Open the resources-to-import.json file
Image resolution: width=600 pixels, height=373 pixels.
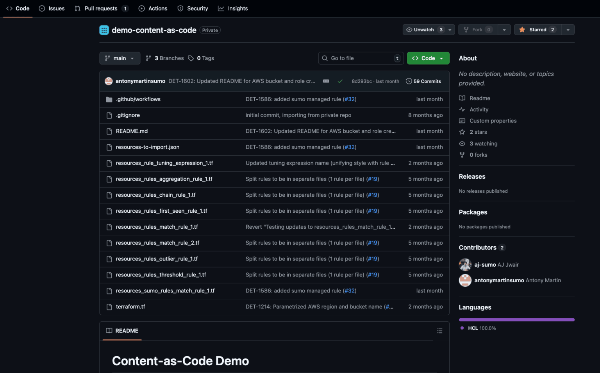tap(147, 147)
